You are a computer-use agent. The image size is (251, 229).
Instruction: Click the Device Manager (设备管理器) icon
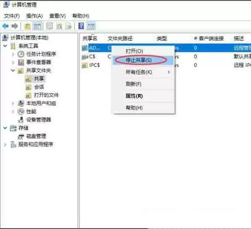point(21,120)
